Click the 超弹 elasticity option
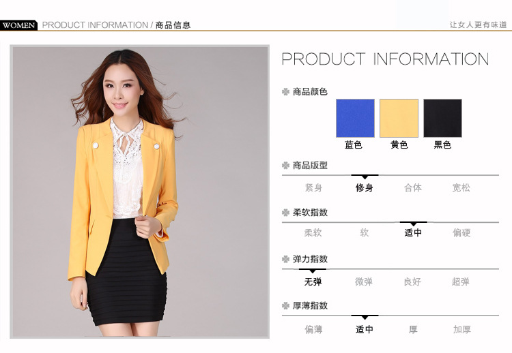The image size is (512, 353). [x=461, y=281]
